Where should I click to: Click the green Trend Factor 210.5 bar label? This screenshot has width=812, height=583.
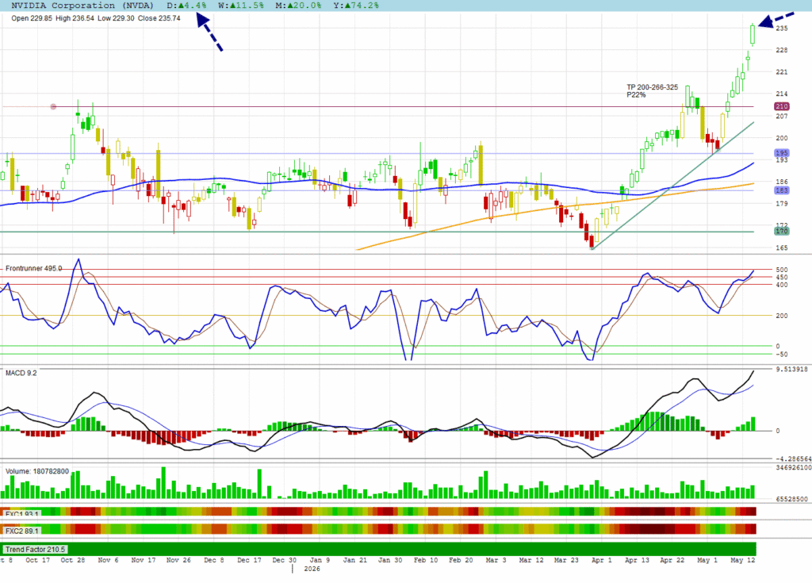(35, 550)
